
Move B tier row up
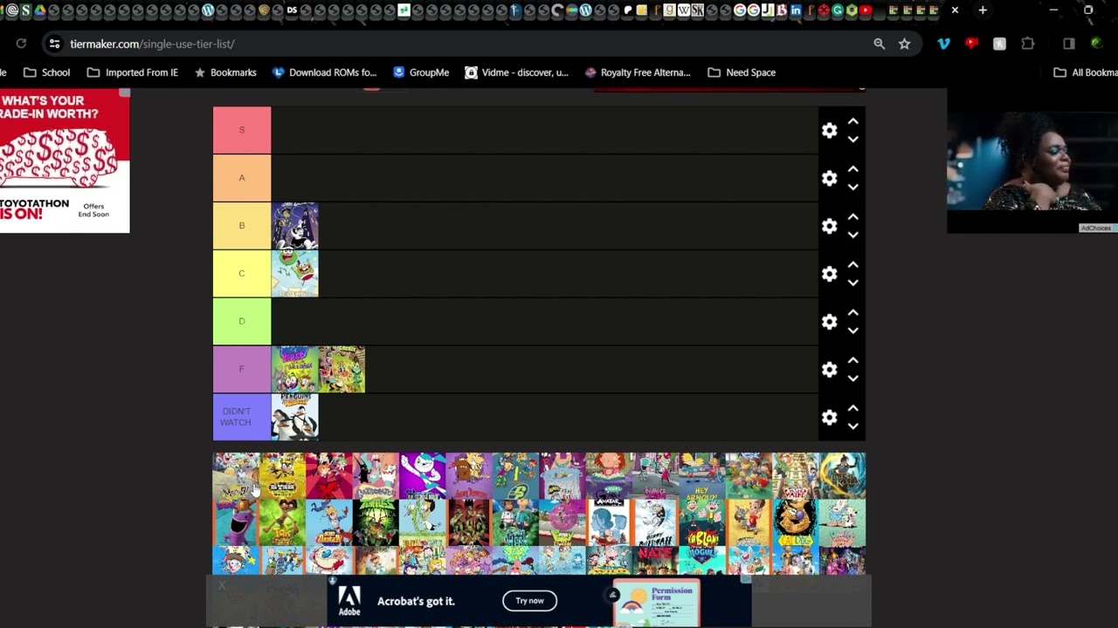(852, 218)
